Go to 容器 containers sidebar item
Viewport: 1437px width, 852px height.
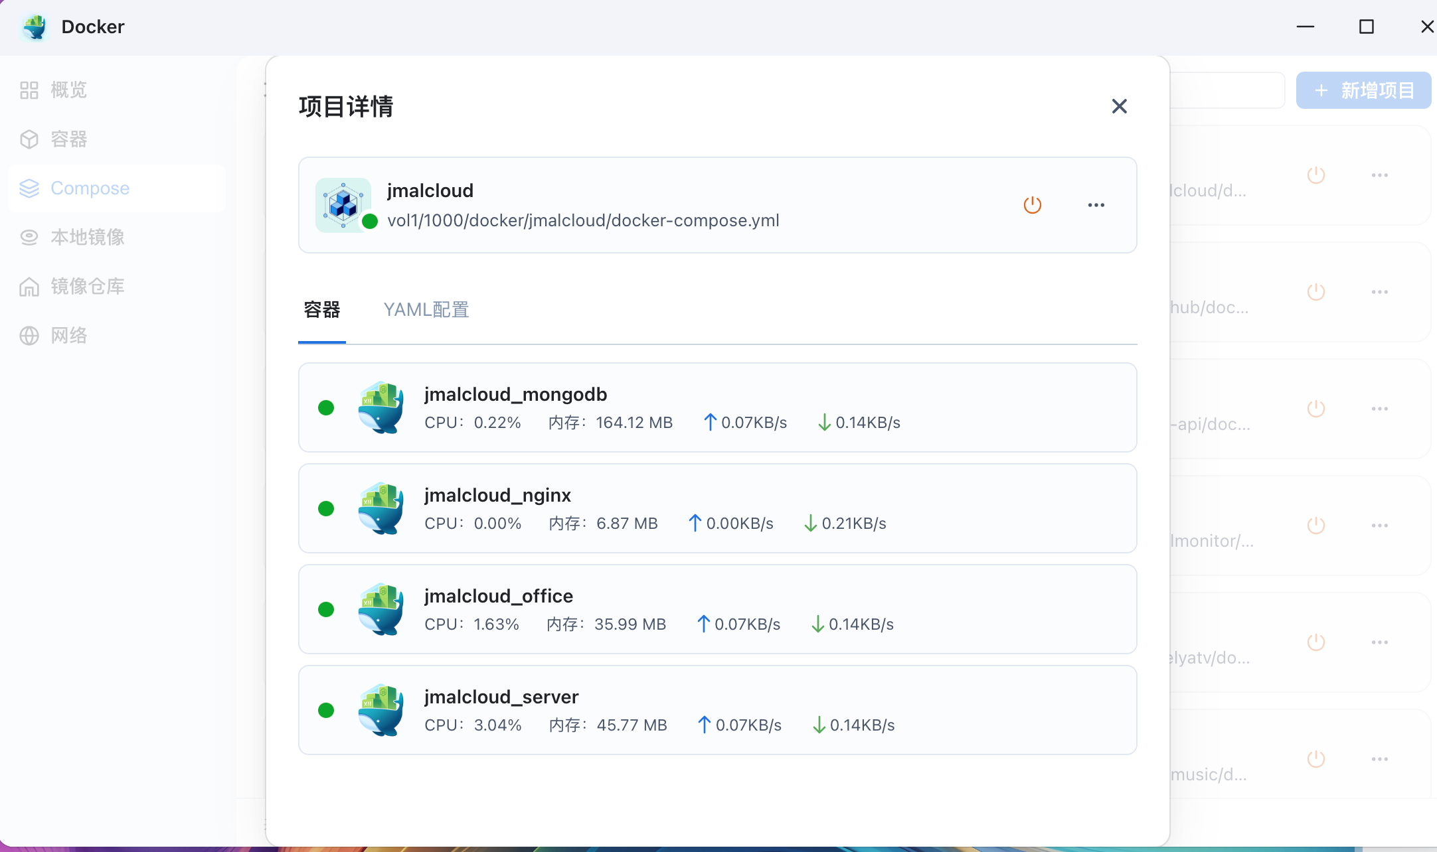pos(68,139)
